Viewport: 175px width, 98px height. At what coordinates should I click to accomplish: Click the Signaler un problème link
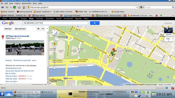point(165,85)
